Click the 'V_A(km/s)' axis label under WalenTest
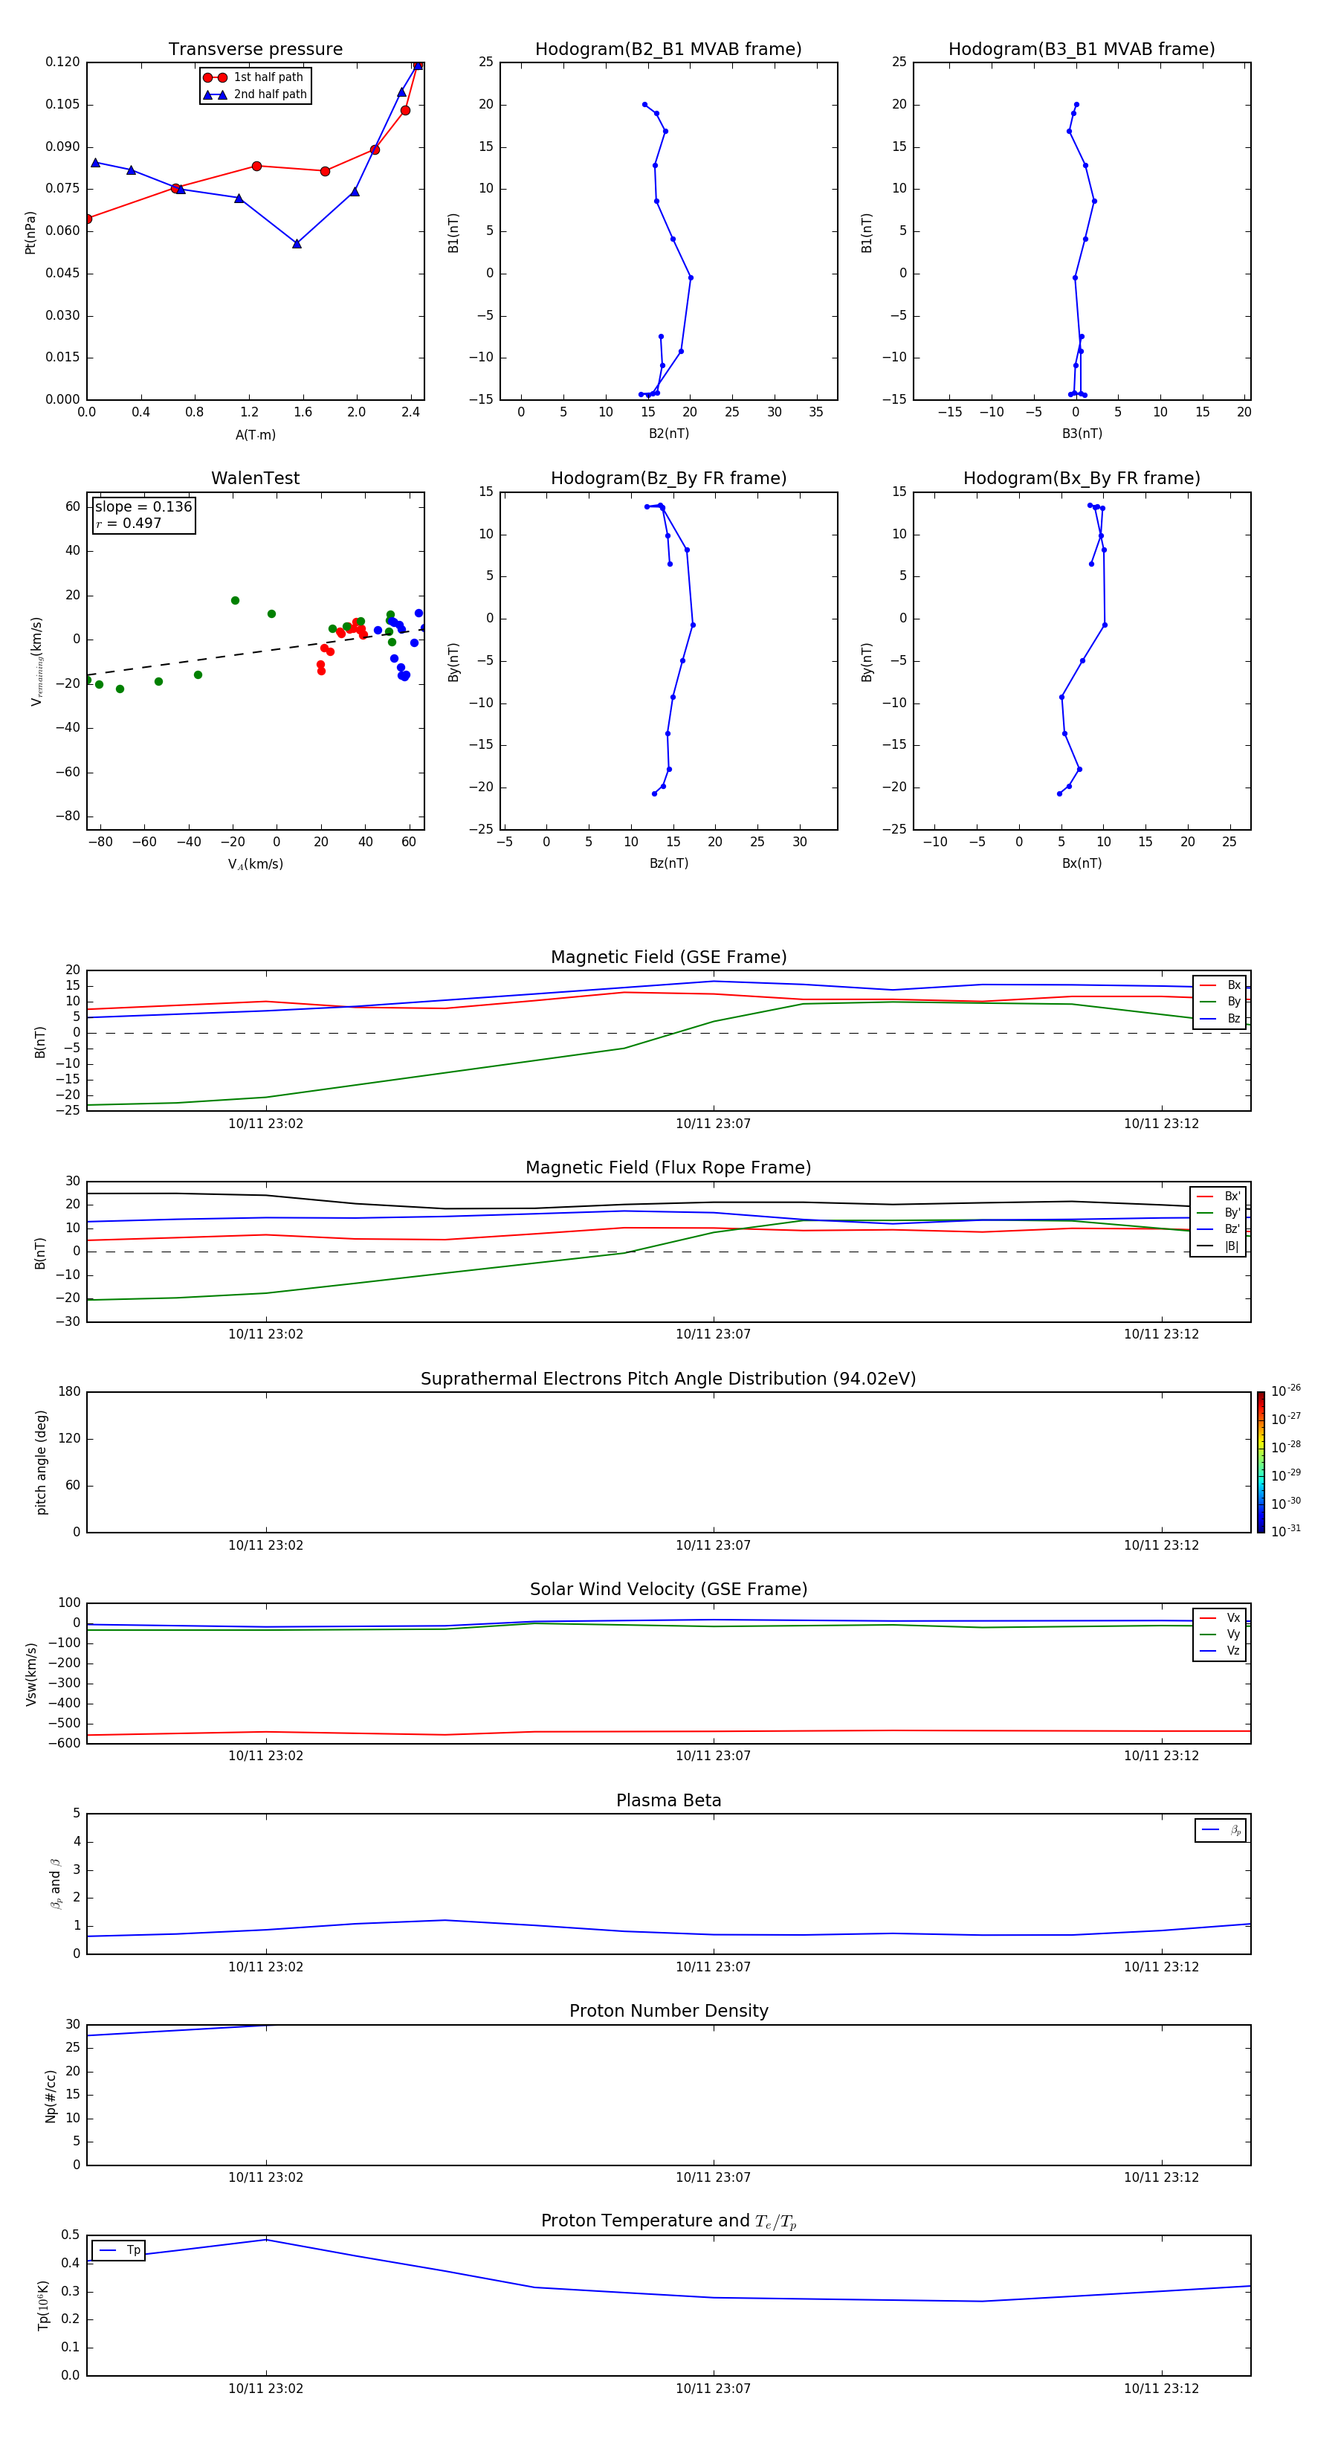Image resolution: width=1338 pixels, height=2454 pixels. [x=255, y=864]
